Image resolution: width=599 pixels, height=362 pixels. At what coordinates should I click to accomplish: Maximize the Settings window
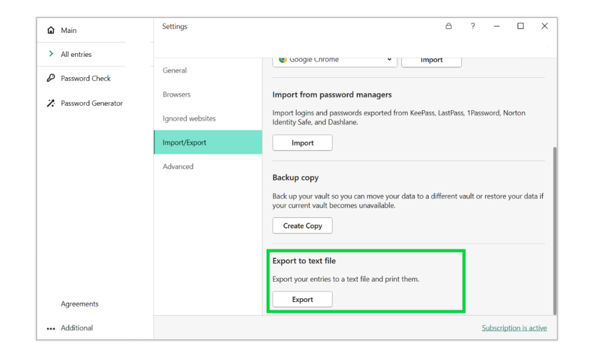pyautogui.click(x=521, y=26)
